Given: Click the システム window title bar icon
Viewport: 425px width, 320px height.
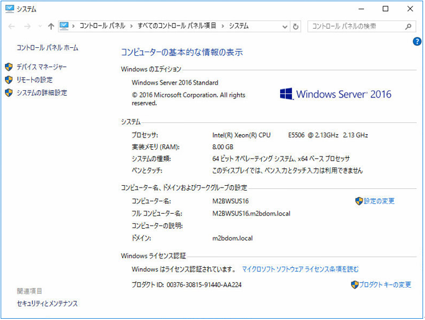Looking at the screenshot, I should 9,9.
